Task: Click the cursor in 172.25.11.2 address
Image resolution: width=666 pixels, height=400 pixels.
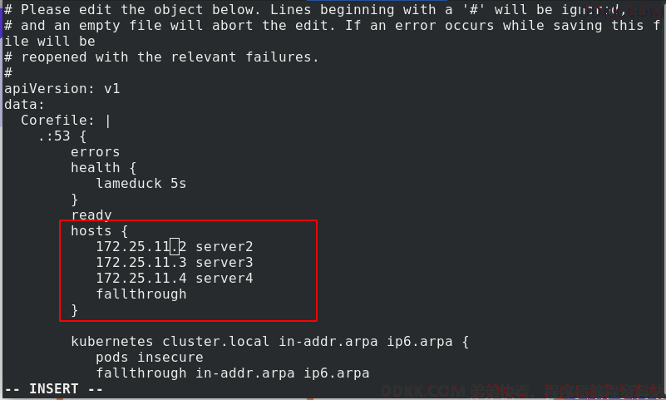Action: (174, 246)
